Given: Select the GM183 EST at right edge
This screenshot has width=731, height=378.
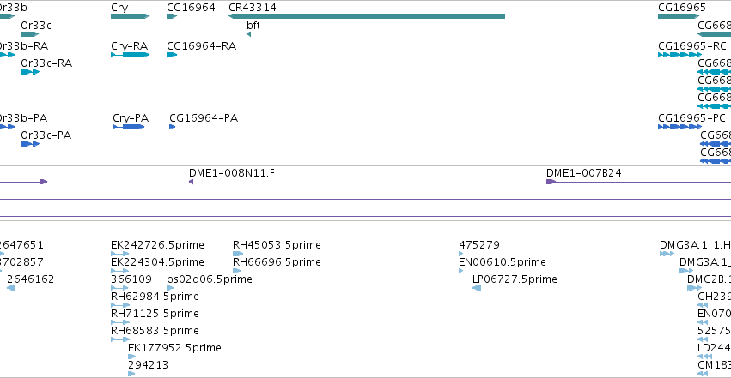Looking at the screenshot, I should [703, 374].
